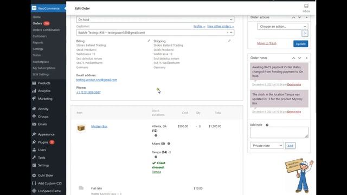The height and width of the screenshot is (195, 347).
Task: Click the billing email address link
Action: 97,80
